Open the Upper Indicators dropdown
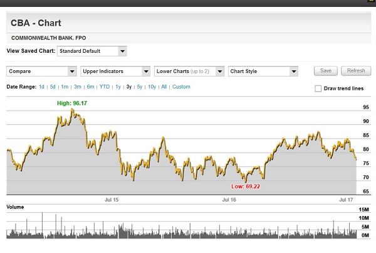 pyautogui.click(x=115, y=71)
